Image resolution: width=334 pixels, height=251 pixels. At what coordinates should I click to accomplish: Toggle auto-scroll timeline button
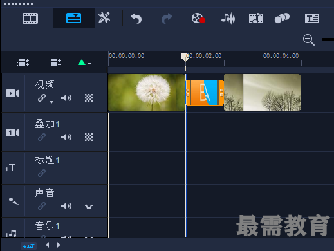point(29,246)
